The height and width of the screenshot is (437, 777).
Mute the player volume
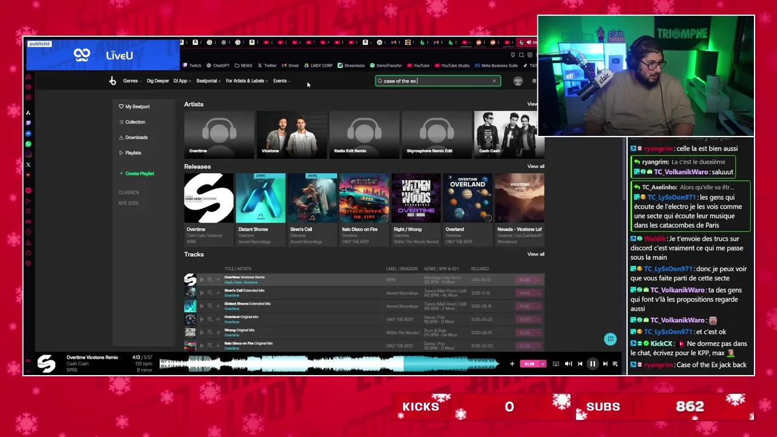[568, 364]
